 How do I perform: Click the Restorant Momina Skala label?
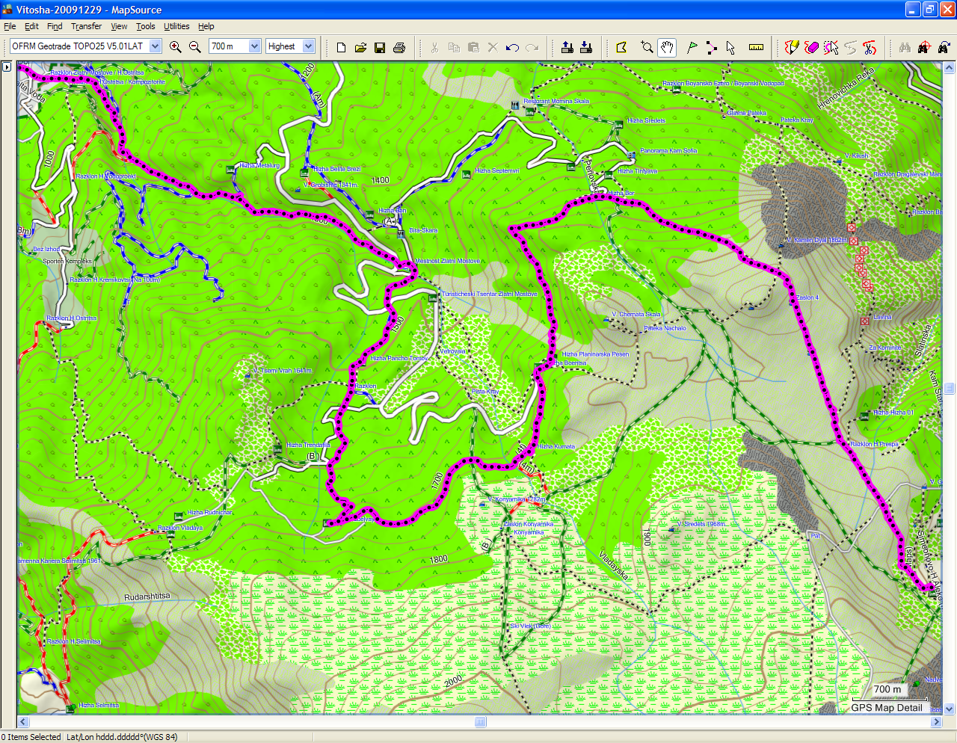pos(556,101)
